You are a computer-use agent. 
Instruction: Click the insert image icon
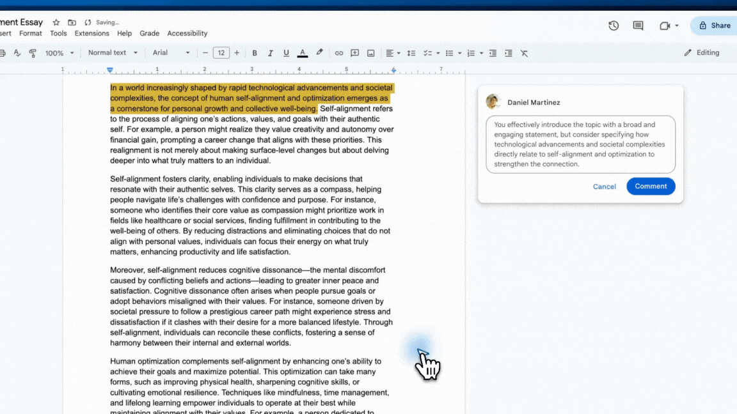[x=370, y=53]
